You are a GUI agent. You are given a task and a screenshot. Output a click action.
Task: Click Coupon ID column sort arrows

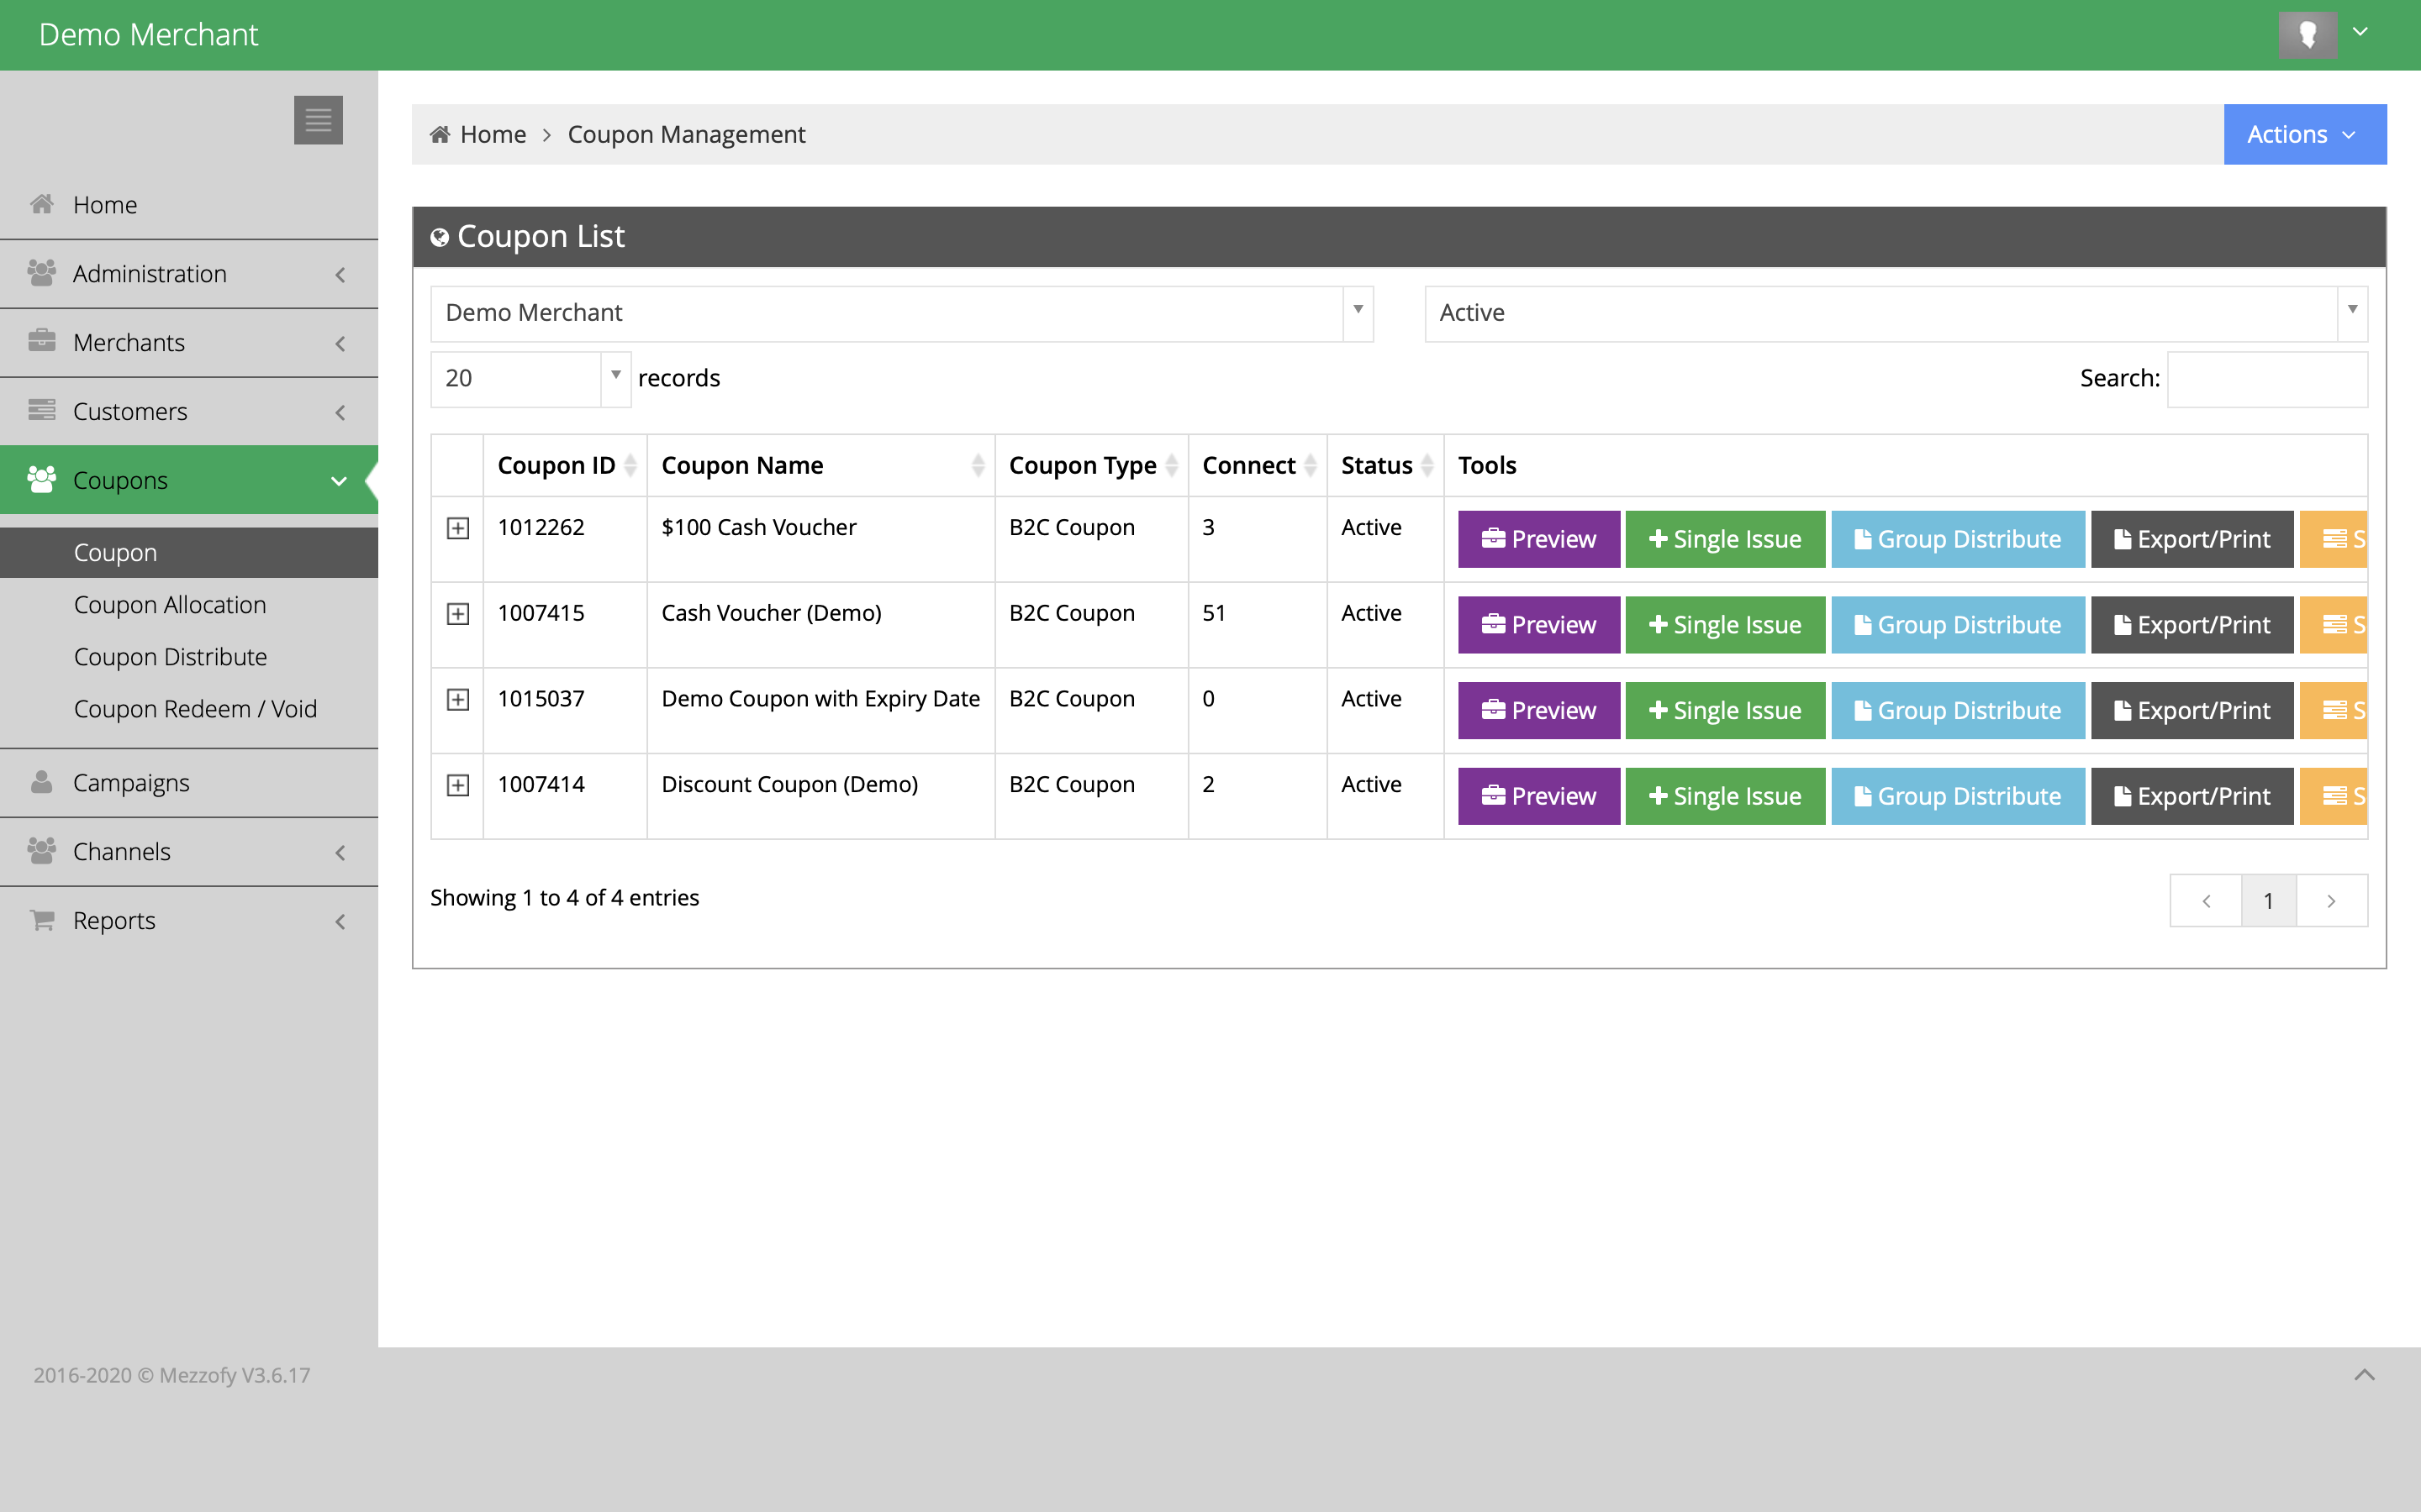(x=630, y=465)
